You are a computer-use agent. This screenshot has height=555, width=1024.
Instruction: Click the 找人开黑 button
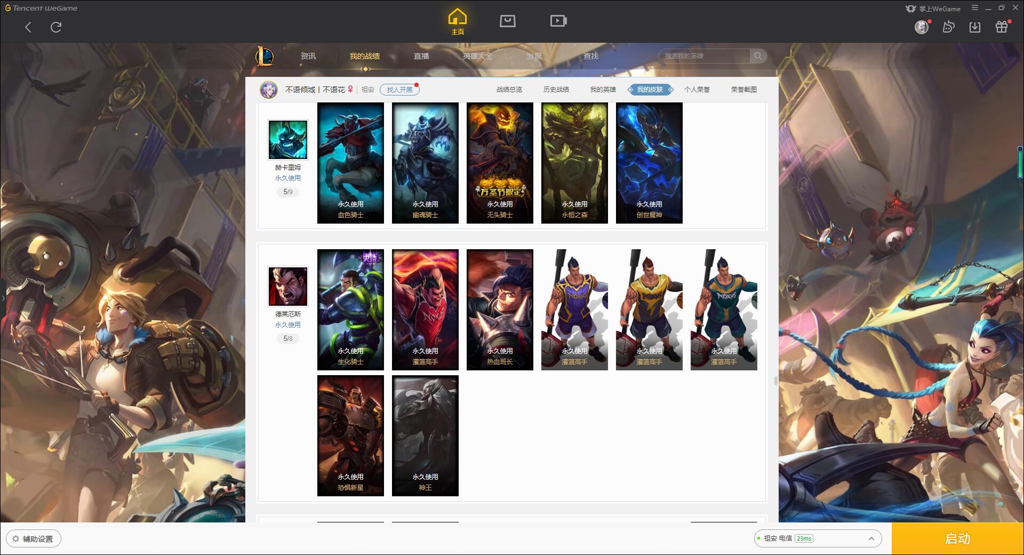point(399,90)
